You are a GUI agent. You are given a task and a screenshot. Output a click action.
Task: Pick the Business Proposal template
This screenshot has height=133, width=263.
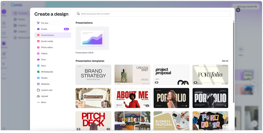pos(171,121)
